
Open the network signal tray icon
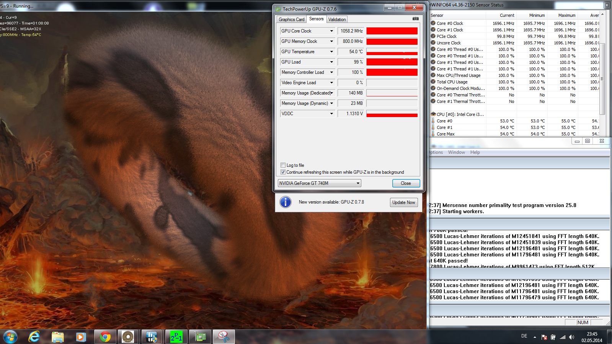click(x=563, y=337)
